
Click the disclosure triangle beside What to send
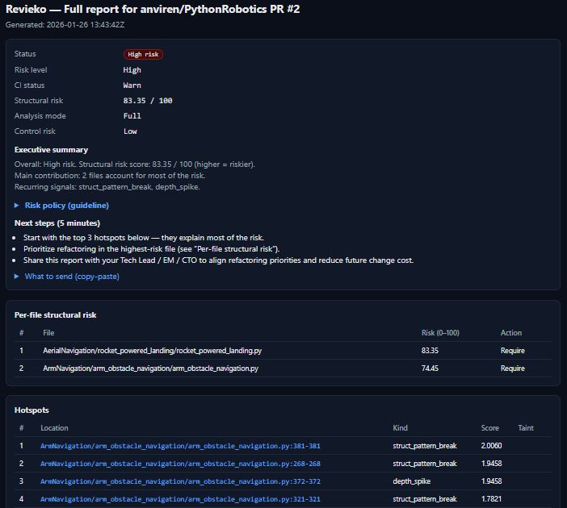[17, 277]
